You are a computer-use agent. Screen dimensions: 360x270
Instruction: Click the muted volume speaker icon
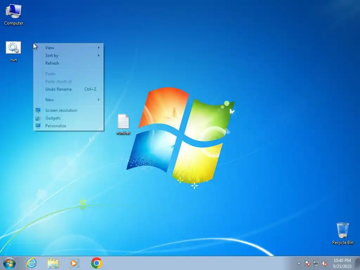324,263
